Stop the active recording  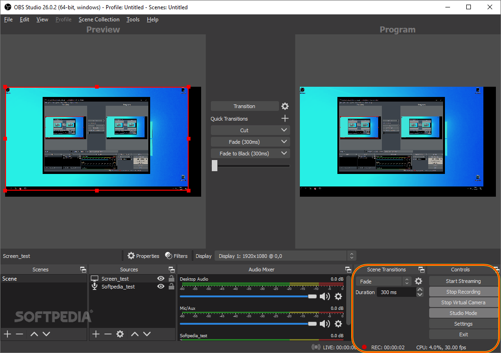(x=463, y=291)
